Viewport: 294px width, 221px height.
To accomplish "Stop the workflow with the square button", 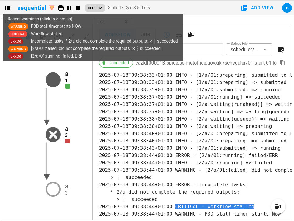I will point(78,8).
